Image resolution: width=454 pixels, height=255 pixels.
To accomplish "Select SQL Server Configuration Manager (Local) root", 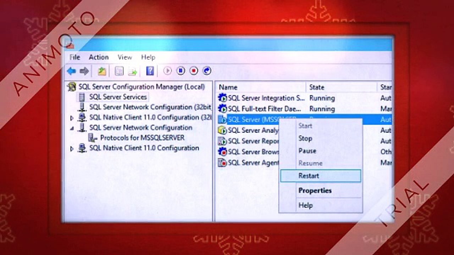I will pos(142,87).
